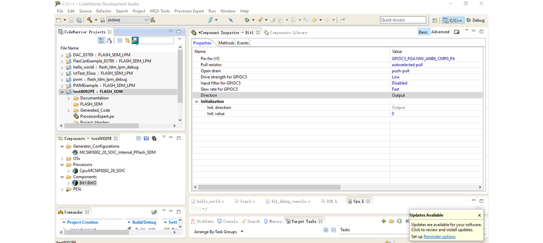Viewport: 543px width, 243px height.
Task: Switch to the Events tab
Action: [243, 43]
